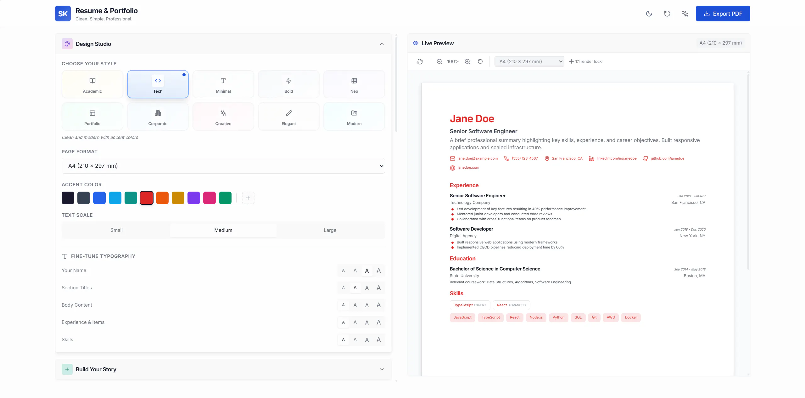Image resolution: width=805 pixels, height=398 pixels.
Task: Click the 1:1 render lock icon
Action: pos(571,62)
